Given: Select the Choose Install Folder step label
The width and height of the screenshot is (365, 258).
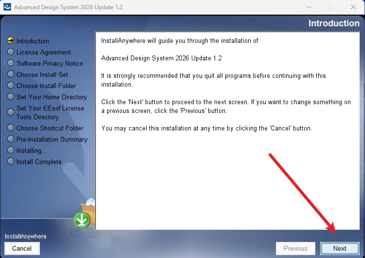Looking at the screenshot, I should pos(46,86).
